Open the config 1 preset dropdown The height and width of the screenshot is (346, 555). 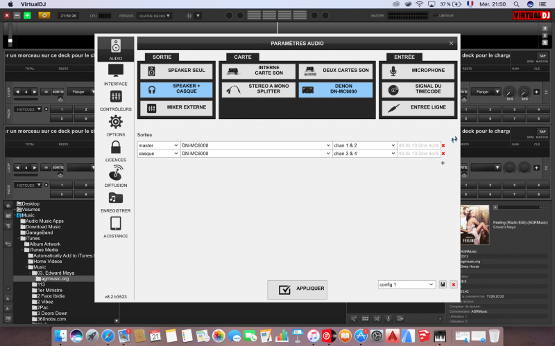coord(407,284)
